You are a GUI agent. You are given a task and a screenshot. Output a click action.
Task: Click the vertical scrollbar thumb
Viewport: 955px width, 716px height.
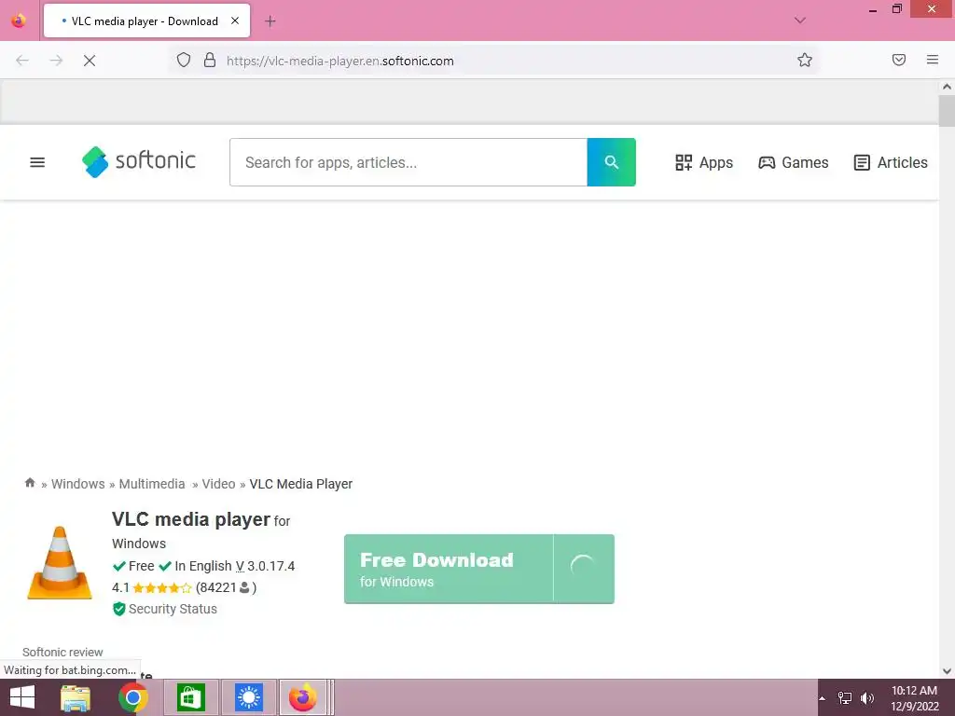(x=947, y=112)
